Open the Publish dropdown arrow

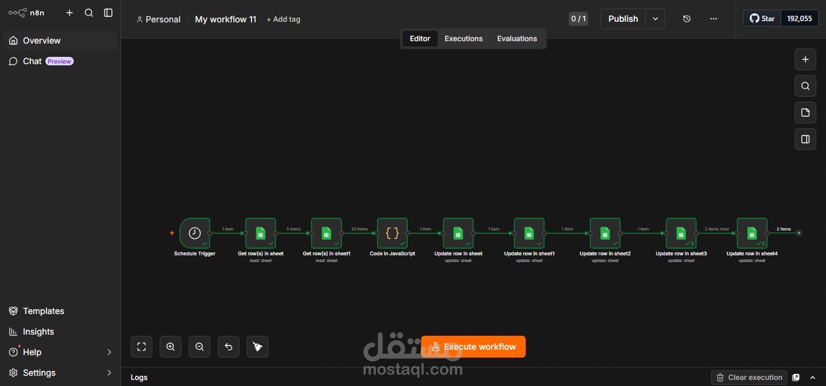(655, 19)
